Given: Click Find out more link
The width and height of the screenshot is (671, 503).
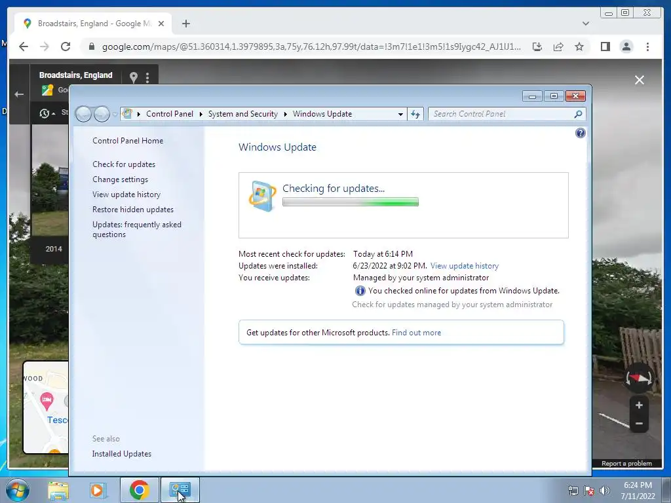Looking at the screenshot, I should click(x=416, y=333).
